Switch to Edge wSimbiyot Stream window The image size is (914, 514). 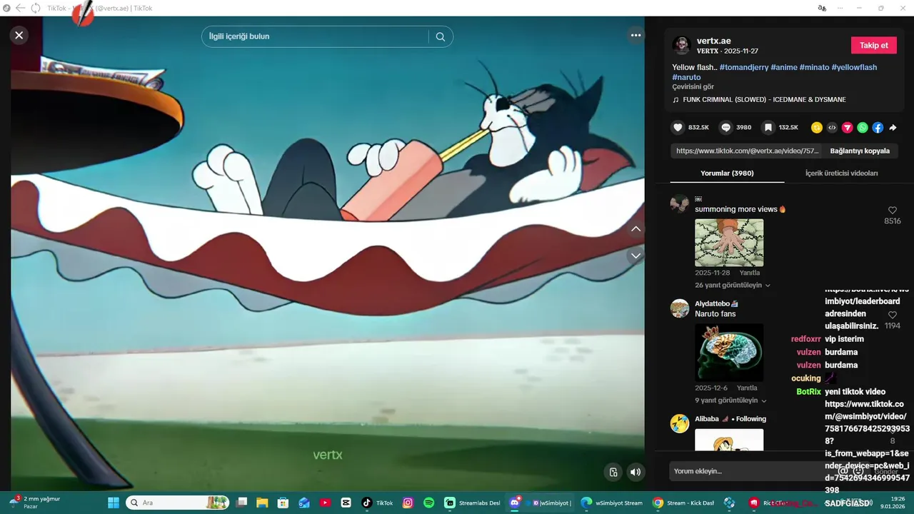click(611, 503)
